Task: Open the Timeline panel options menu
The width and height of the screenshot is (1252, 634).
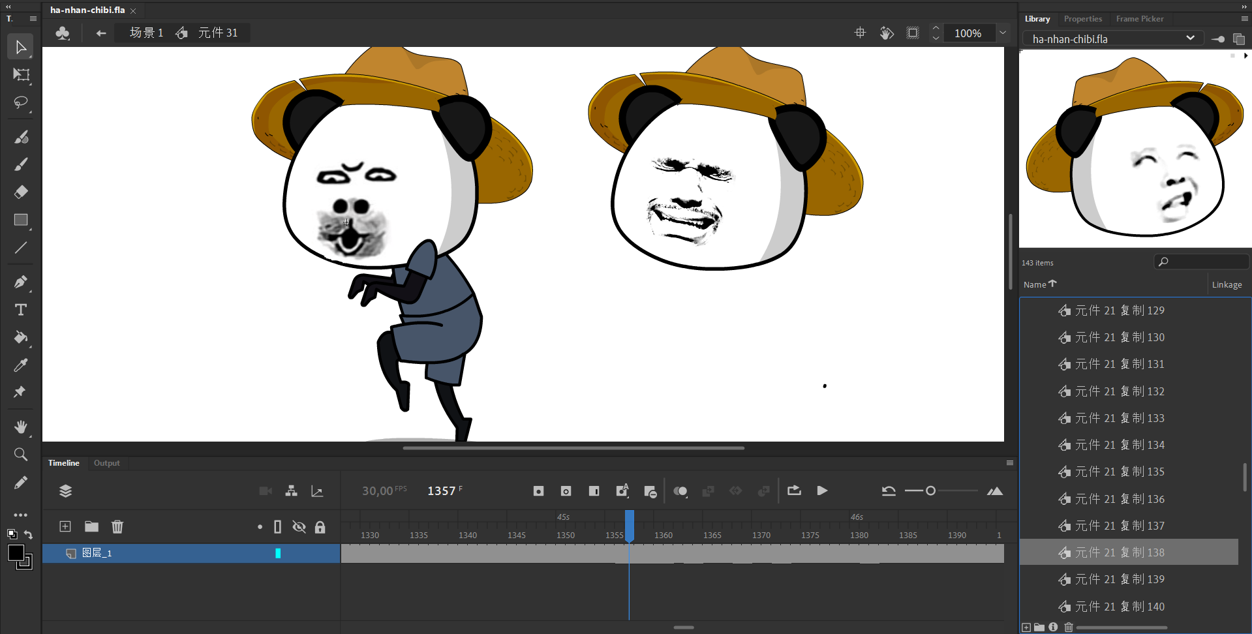Action: coord(1009,463)
